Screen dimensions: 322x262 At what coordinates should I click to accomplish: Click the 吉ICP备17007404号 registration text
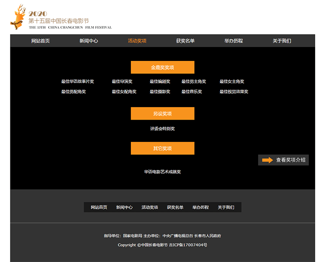point(188,245)
